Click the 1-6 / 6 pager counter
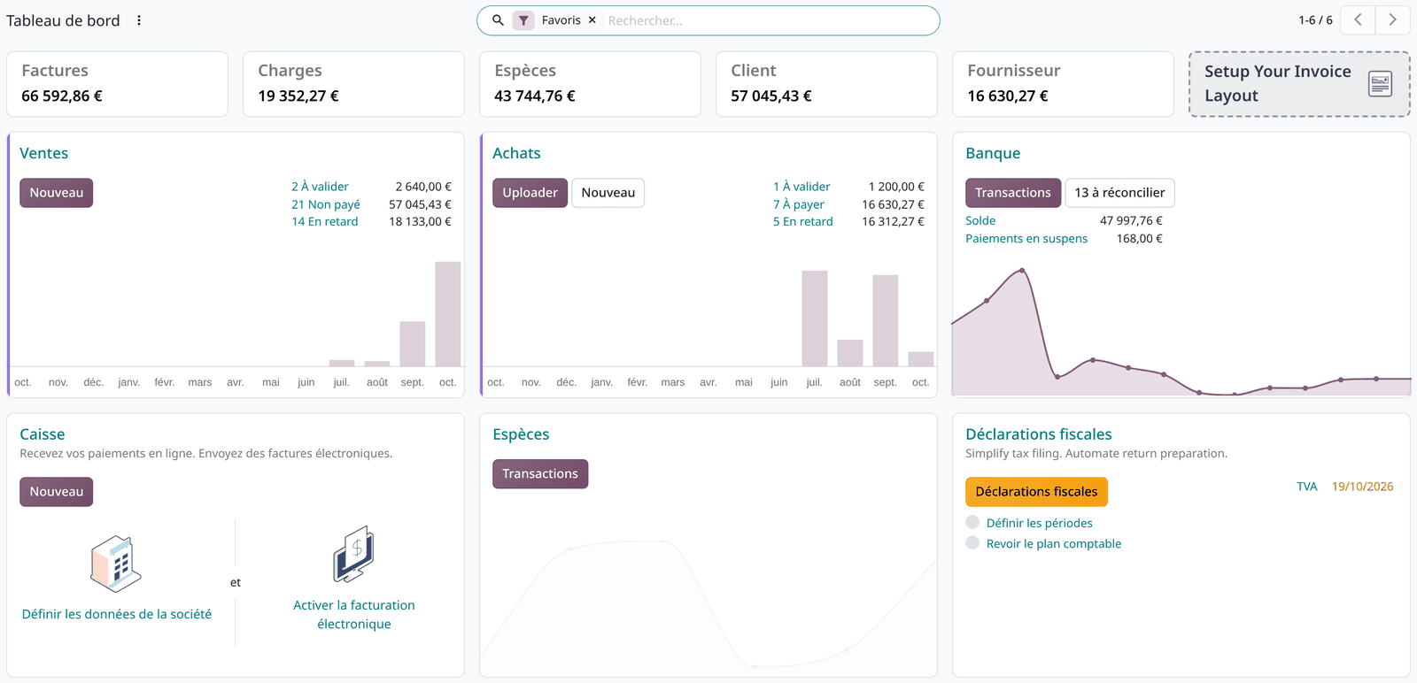The image size is (1417, 683). (x=1315, y=20)
